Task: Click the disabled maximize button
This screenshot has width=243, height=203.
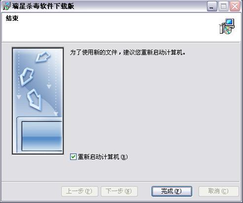Action: click(x=223, y=6)
